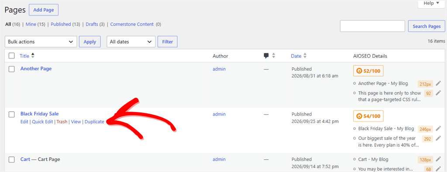447x172 pixels.
Task: Check the Black Friday Sale row checkbox
Action: pos(12,114)
